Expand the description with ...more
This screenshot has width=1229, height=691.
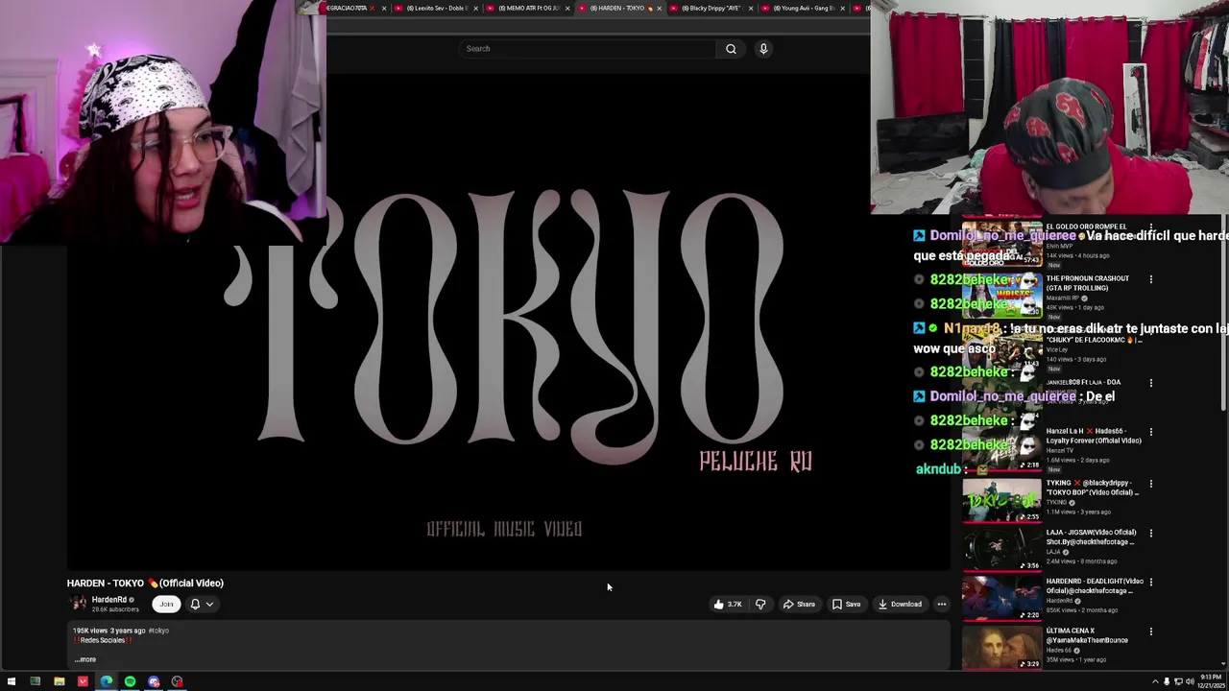[x=85, y=659]
